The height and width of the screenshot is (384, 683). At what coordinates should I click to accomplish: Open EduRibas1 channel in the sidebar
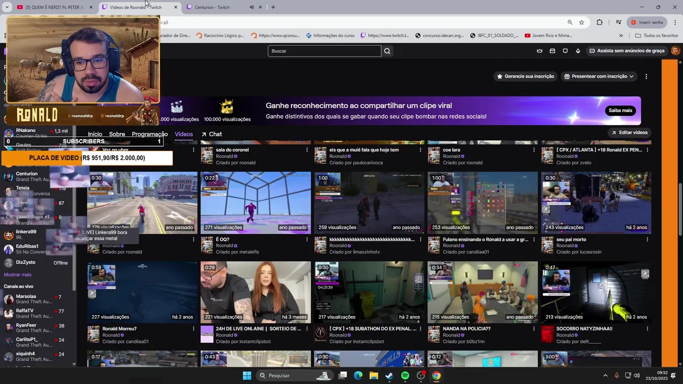point(36,249)
